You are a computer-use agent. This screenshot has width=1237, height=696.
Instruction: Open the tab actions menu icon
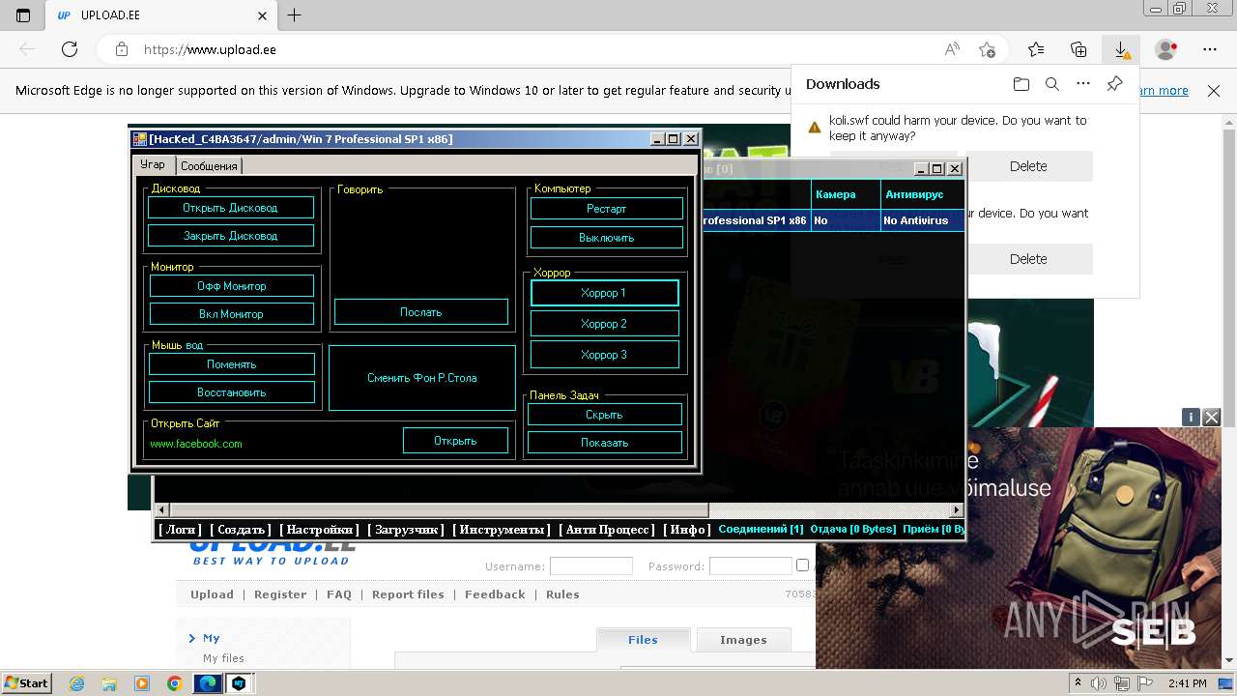pos(23,15)
